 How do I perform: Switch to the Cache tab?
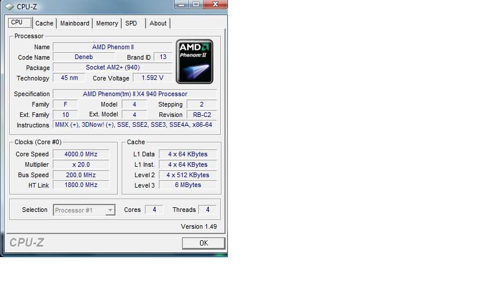[x=44, y=23]
